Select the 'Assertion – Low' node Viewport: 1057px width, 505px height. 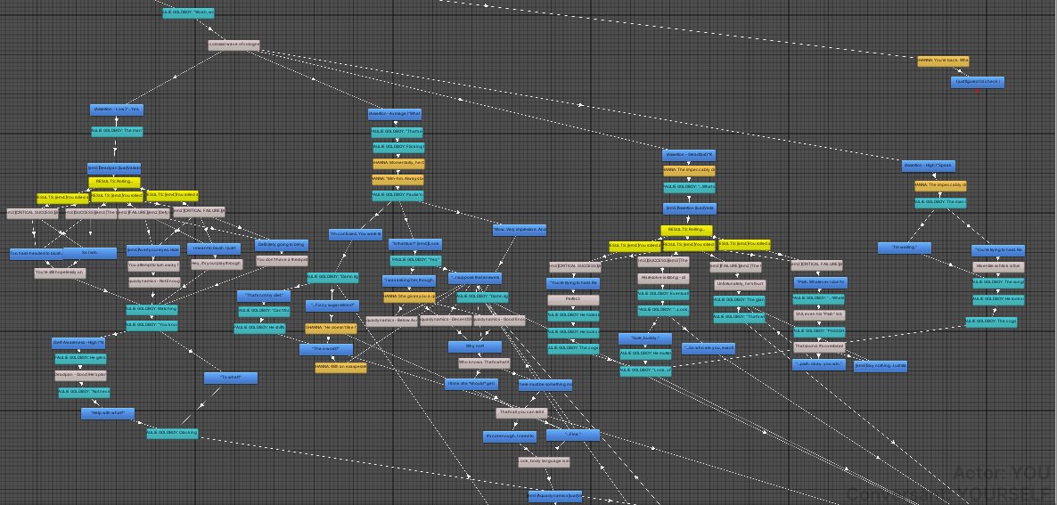117,110
